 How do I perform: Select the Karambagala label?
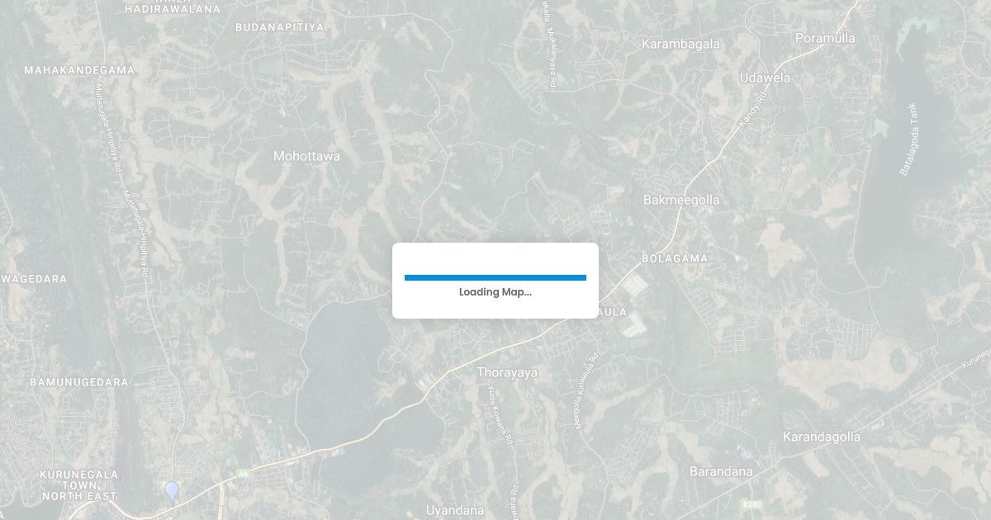point(681,44)
